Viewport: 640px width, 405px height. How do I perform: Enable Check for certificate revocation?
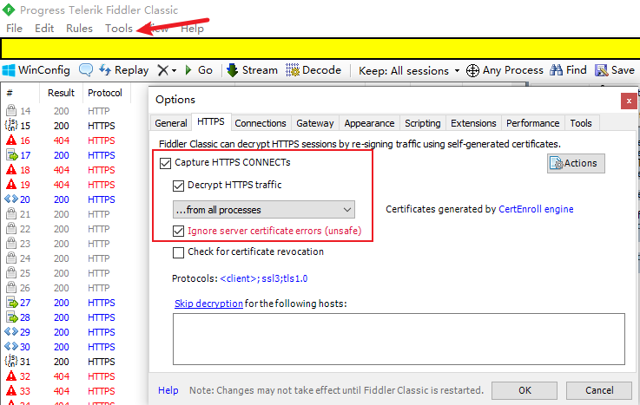click(x=179, y=252)
